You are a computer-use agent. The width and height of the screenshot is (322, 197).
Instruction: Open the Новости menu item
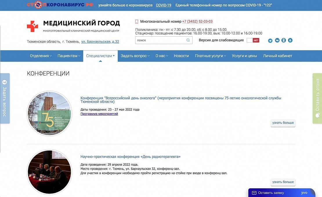181,56
